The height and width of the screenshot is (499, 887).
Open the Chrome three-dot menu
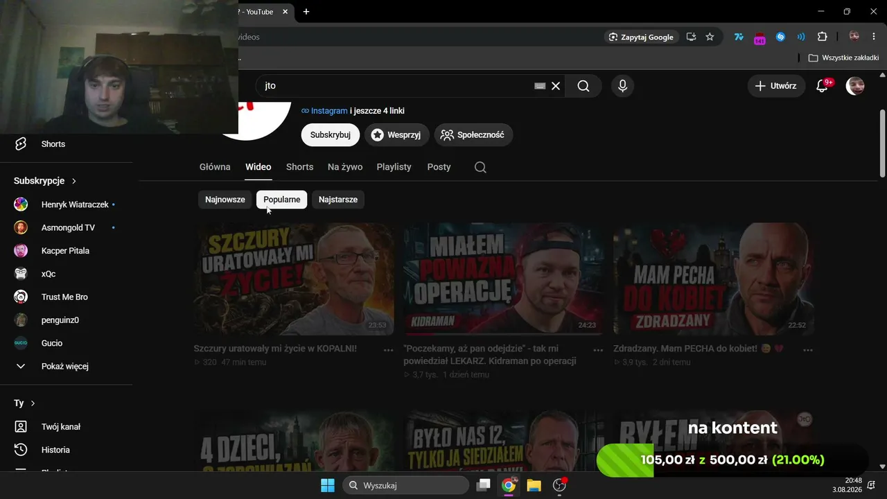(875, 37)
